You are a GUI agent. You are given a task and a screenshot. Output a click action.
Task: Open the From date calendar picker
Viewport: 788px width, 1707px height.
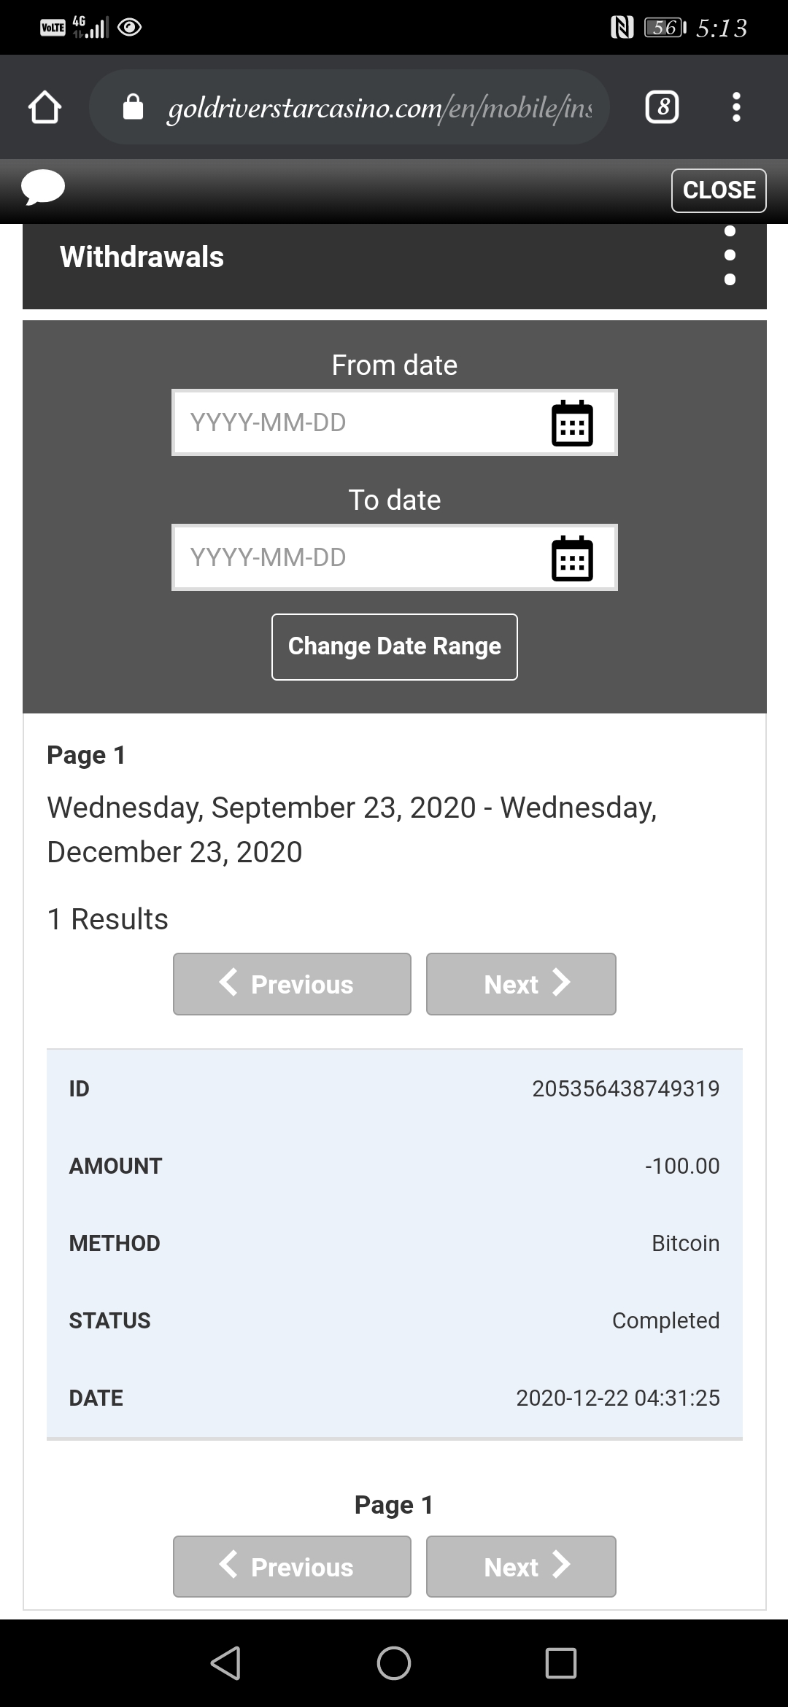(572, 423)
